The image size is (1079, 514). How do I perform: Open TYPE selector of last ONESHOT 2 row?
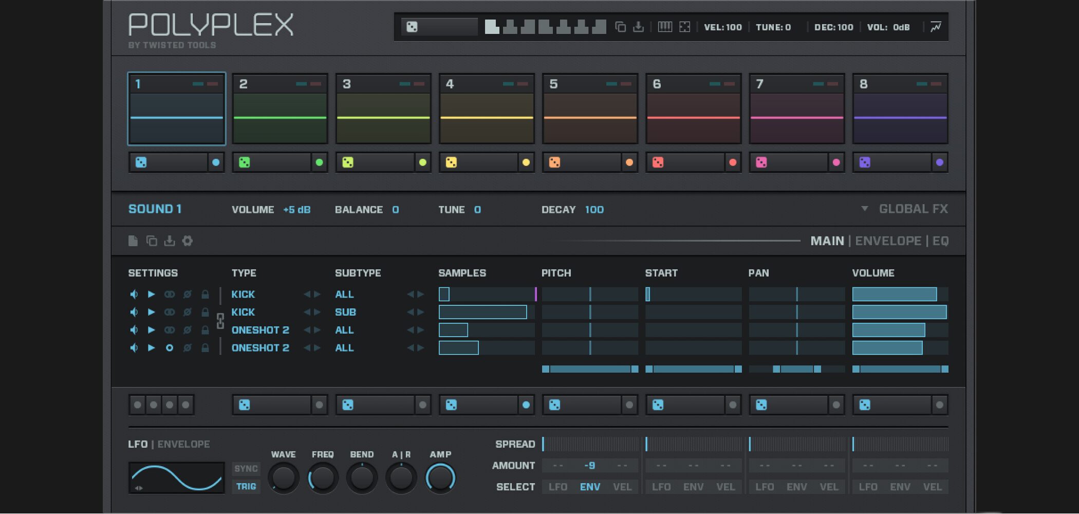(x=260, y=348)
